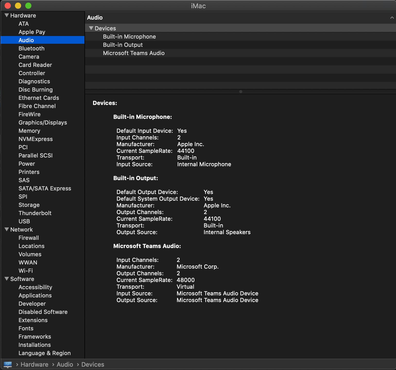Select Built-in Microphone in device list

129,37
